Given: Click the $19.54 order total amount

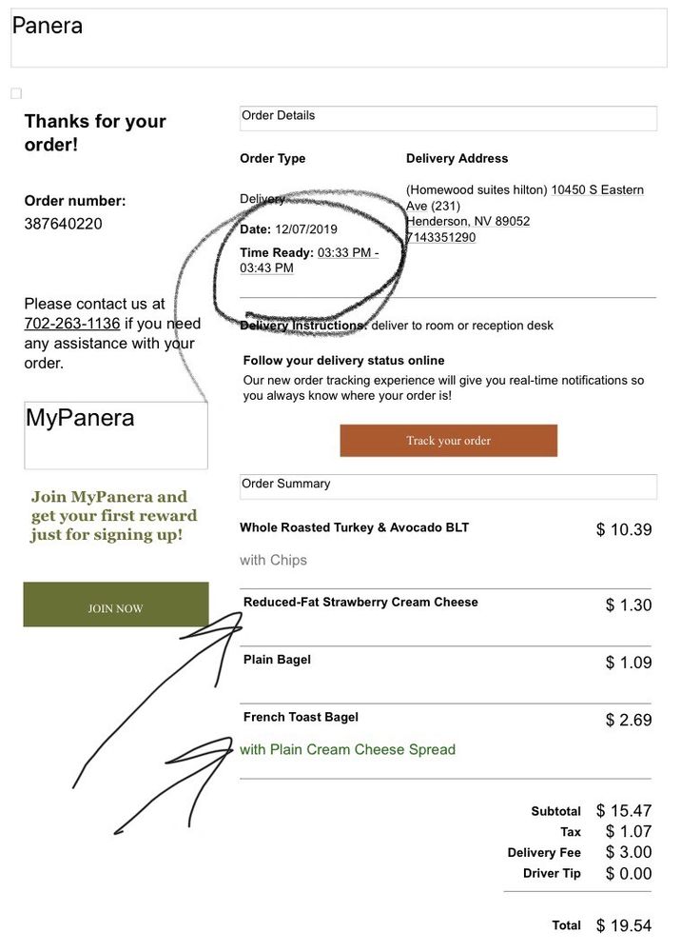Looking at the screenshot, I should (x=623, y=925).
